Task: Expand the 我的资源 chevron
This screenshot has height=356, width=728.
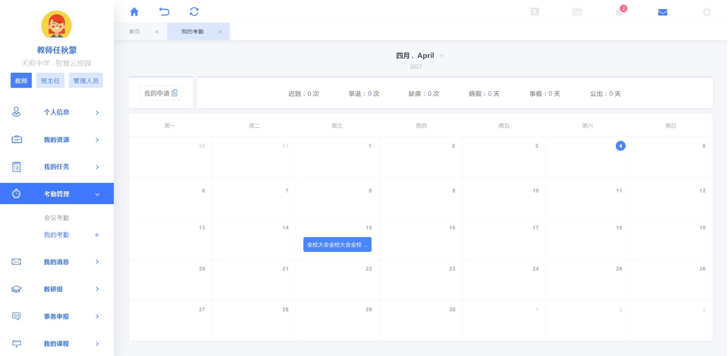Action: click(97, 140)
